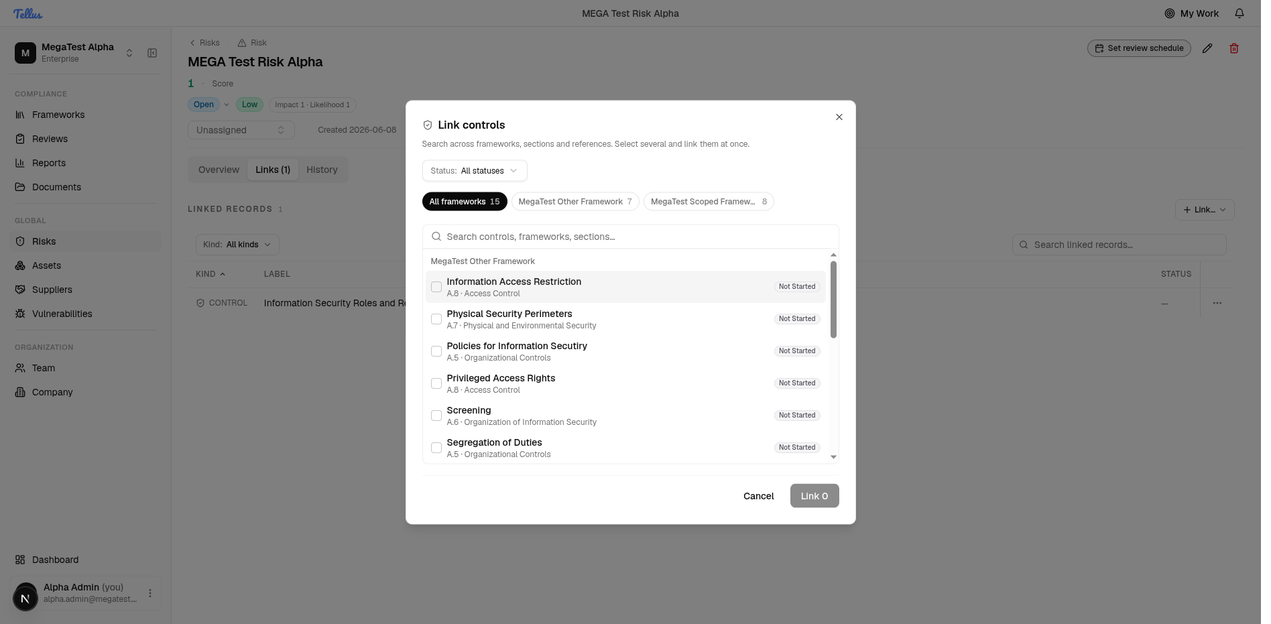Check Privileged Access Rights control
Screen dimensions: 1271x624
[436, 383]
